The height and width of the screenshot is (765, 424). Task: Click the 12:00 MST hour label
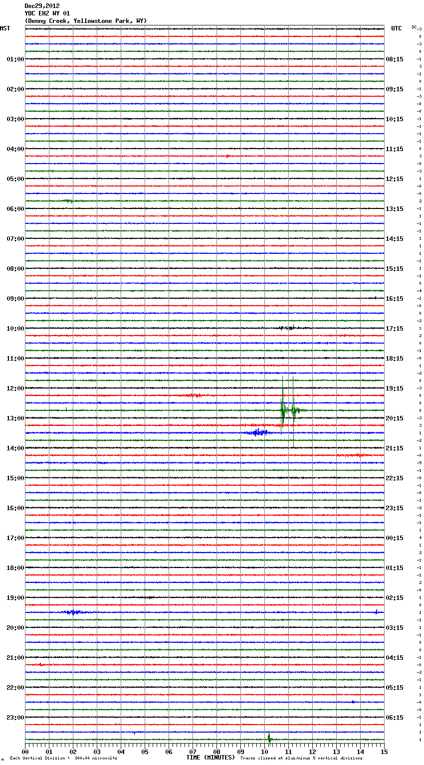point(15,388)
